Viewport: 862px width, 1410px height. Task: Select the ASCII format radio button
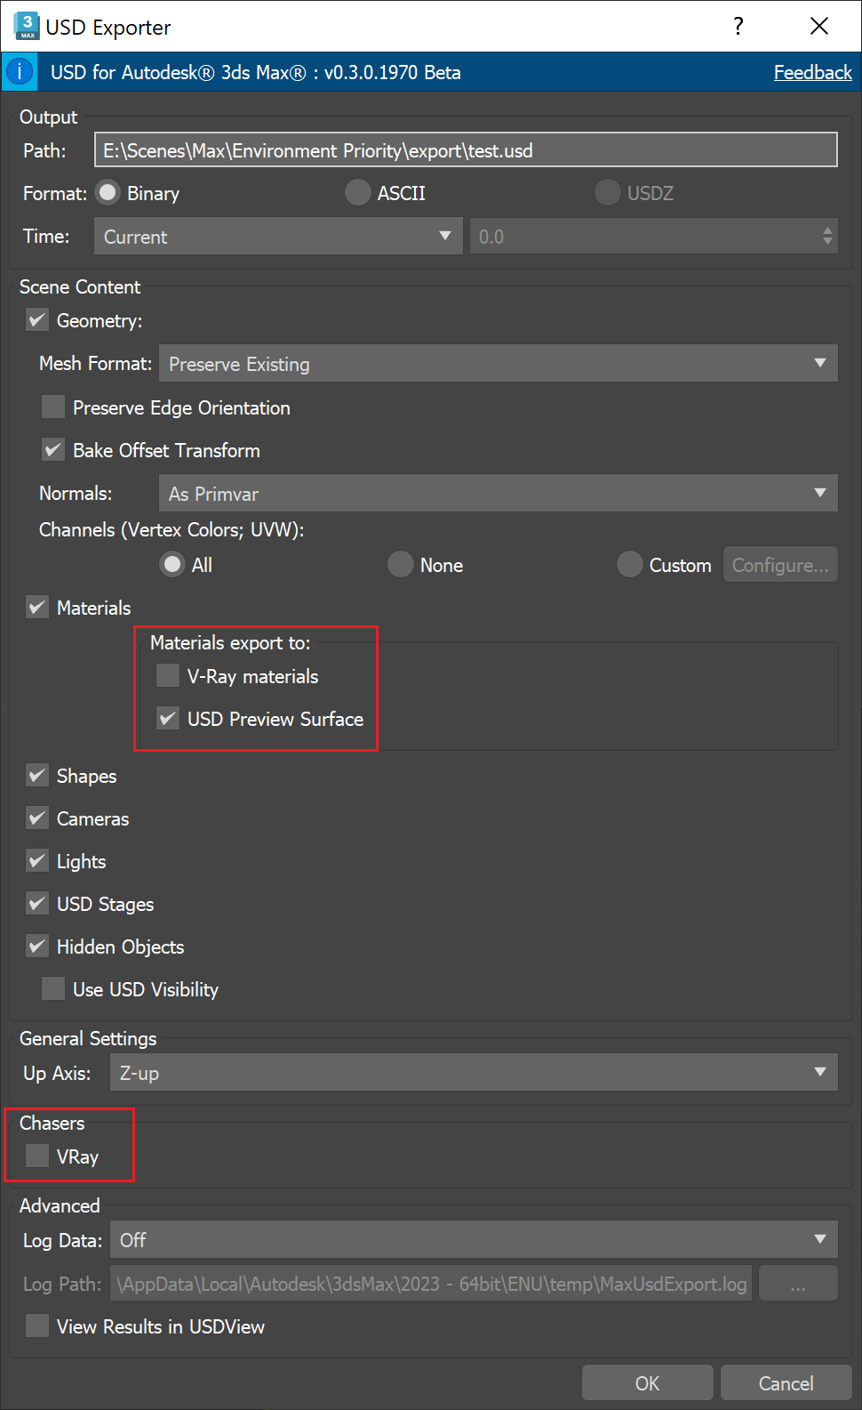click(358, 193)
